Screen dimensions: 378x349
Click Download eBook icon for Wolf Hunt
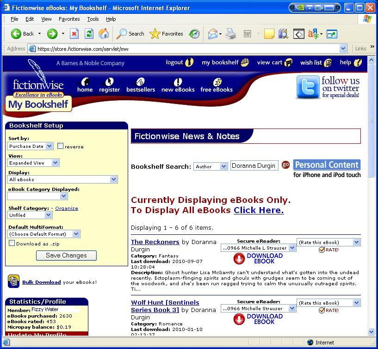click(239, 319)
